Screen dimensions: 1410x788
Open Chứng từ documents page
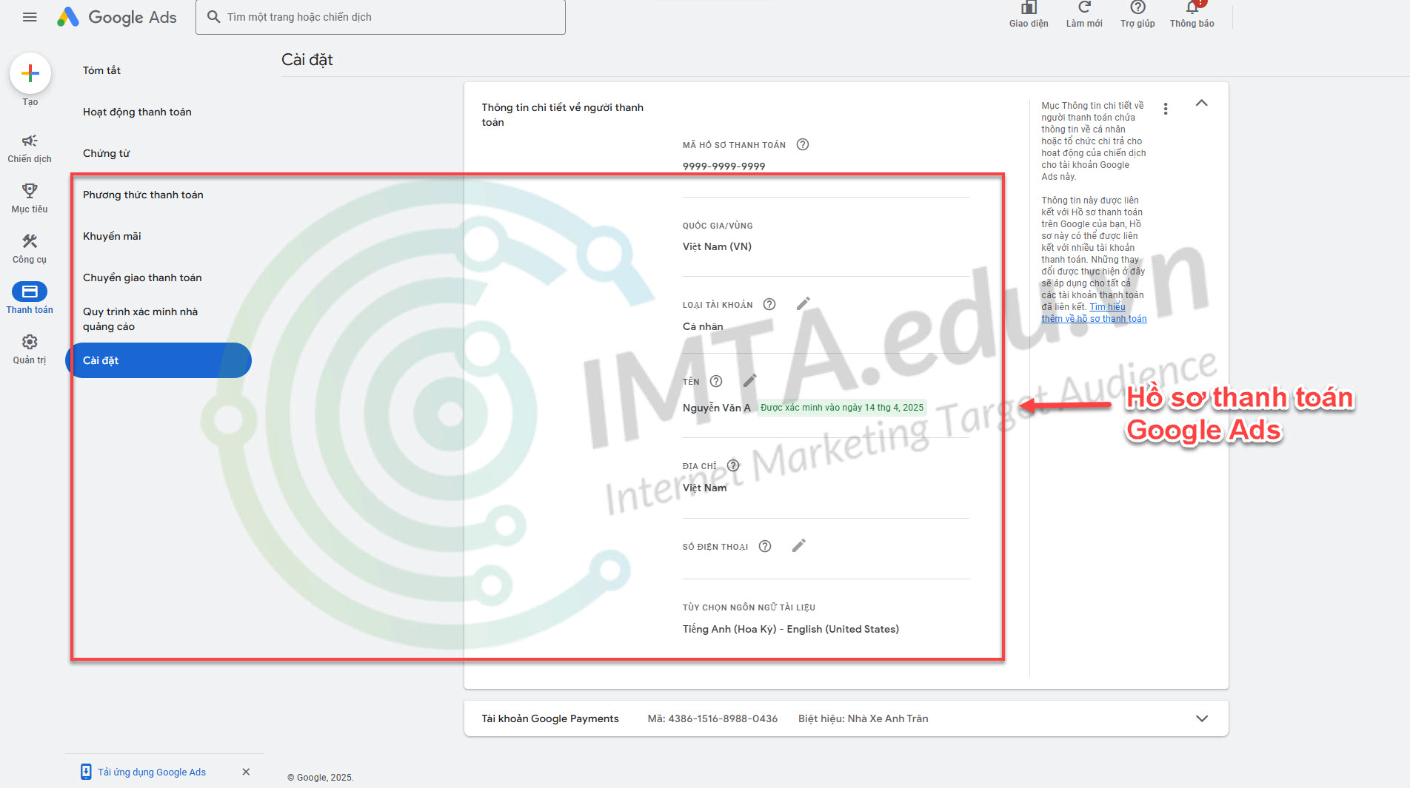[x=106, y=153]
